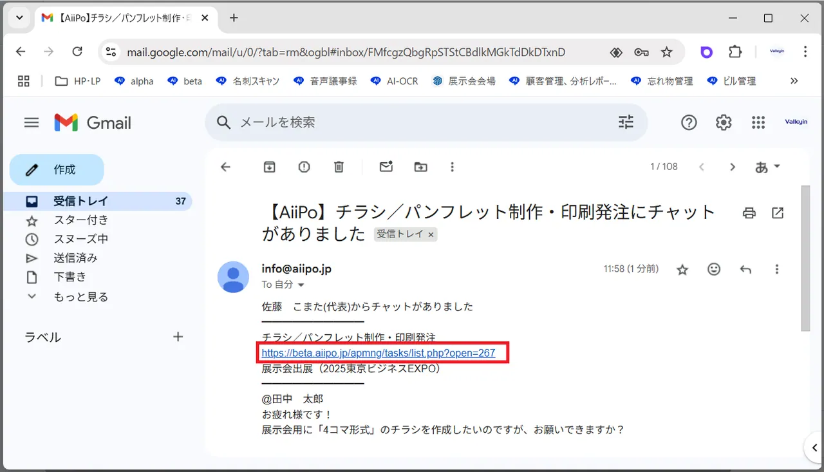Open search filter options icon in search bar
Screen dimensions: 824x472
pos(626,122)
